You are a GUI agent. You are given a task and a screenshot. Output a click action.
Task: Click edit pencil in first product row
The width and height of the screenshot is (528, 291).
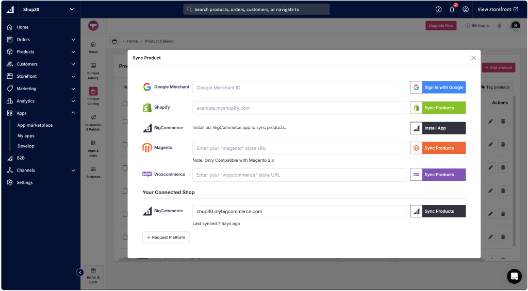tap(491, 122)
